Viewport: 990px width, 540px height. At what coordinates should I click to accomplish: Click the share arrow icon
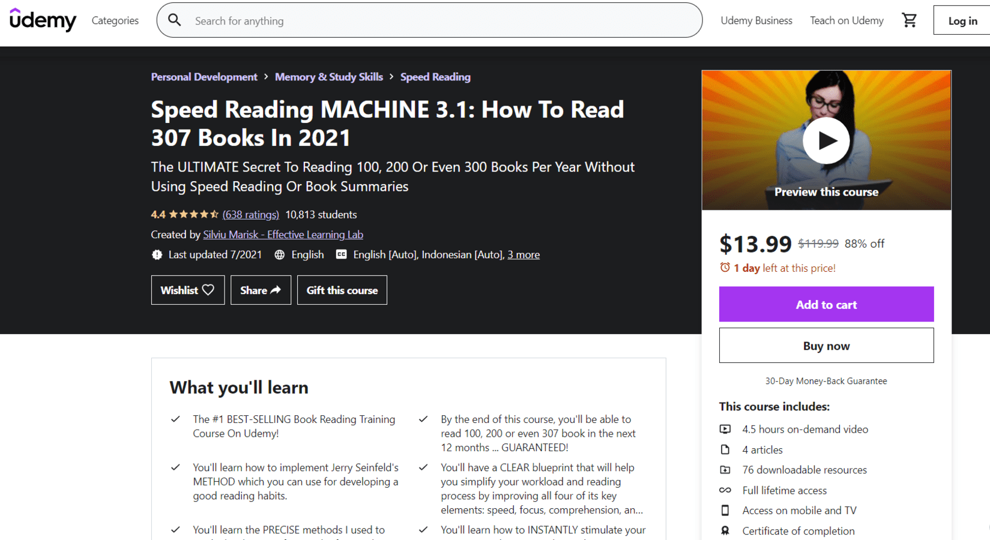point(275,290)
